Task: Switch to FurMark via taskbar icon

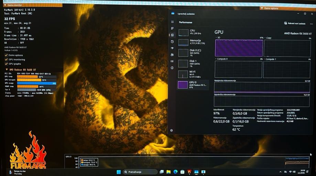Action: 189,172
